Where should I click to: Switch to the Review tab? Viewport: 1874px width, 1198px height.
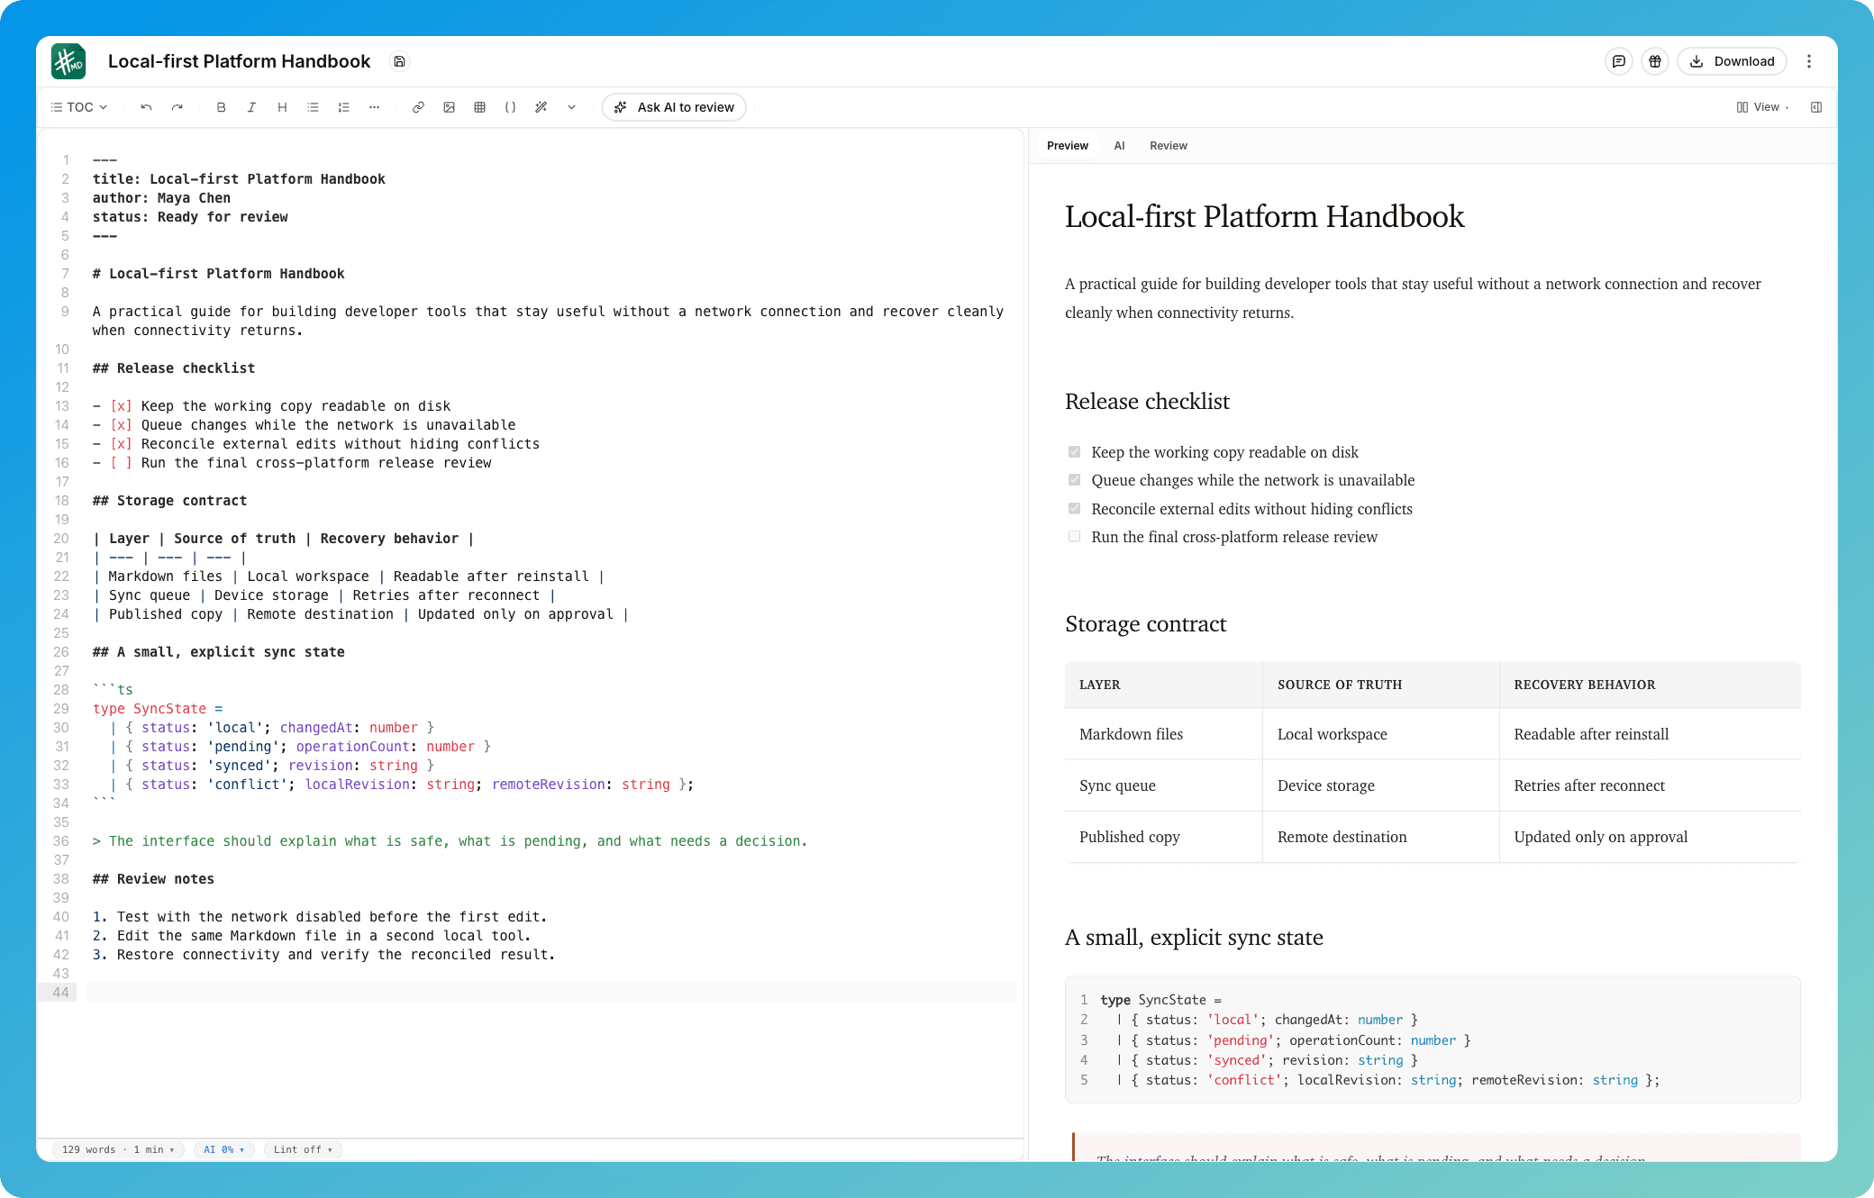pyautogui.click(x=1169, y=146)
